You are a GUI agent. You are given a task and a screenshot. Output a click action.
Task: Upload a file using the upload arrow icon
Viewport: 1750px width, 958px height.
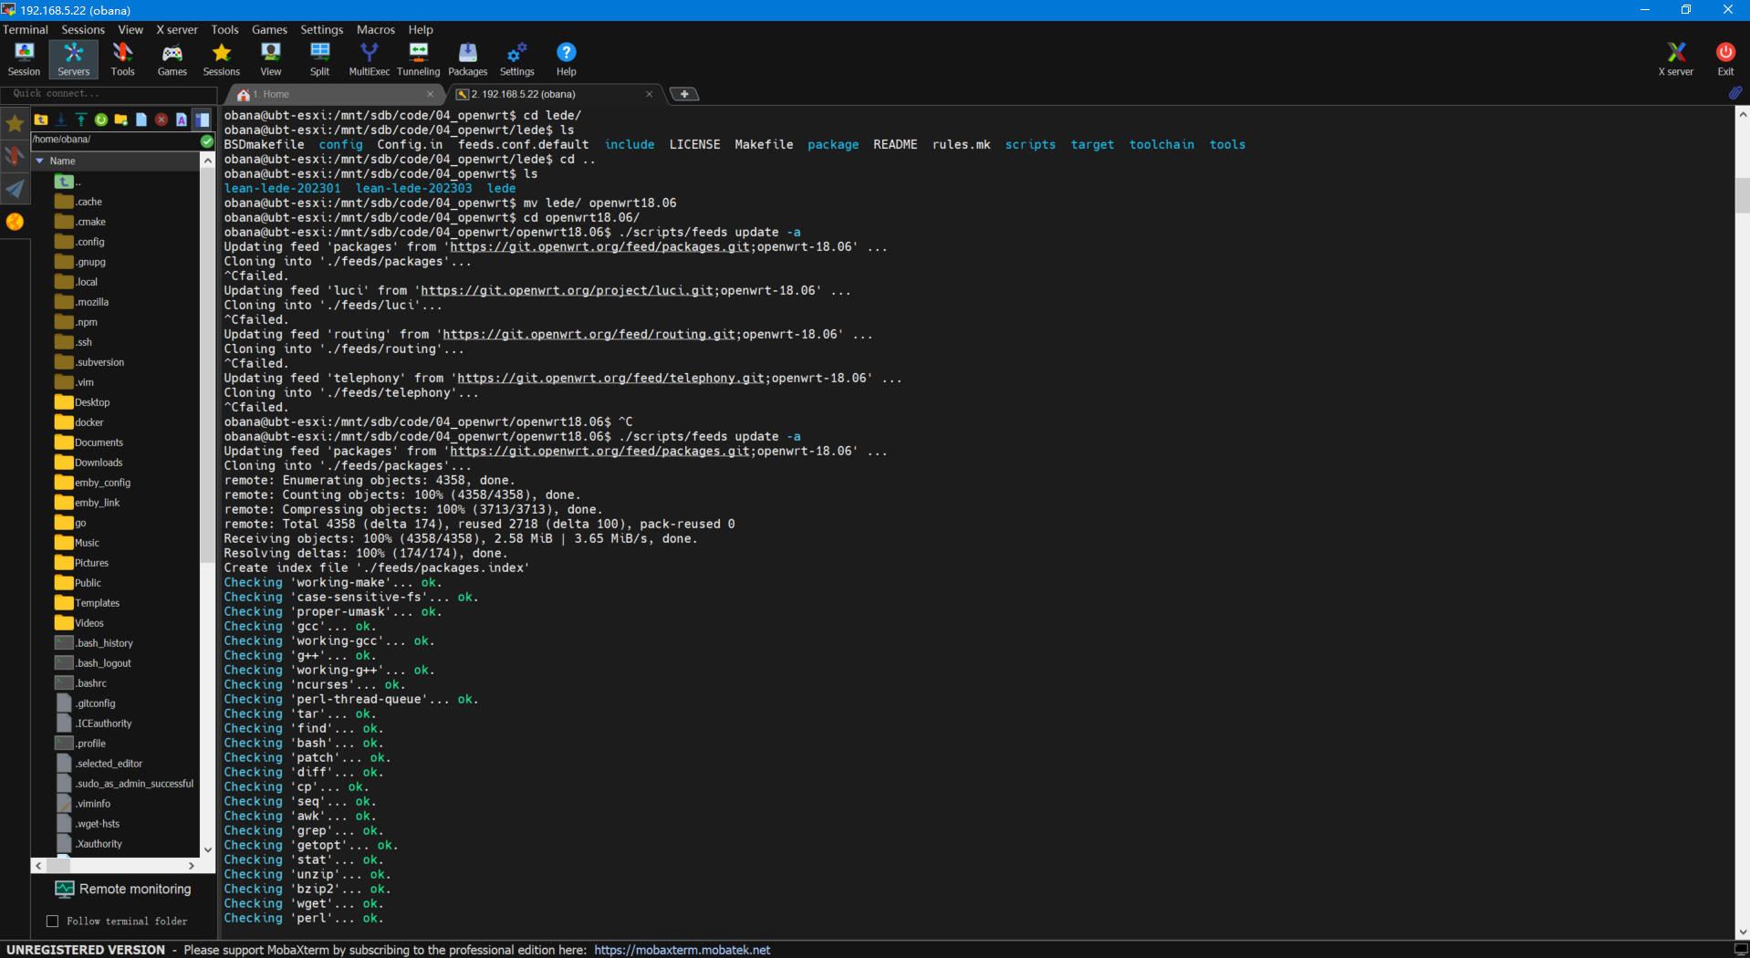point(81,120)
